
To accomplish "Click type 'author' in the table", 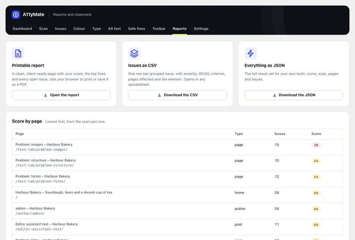I will (240, 209).
